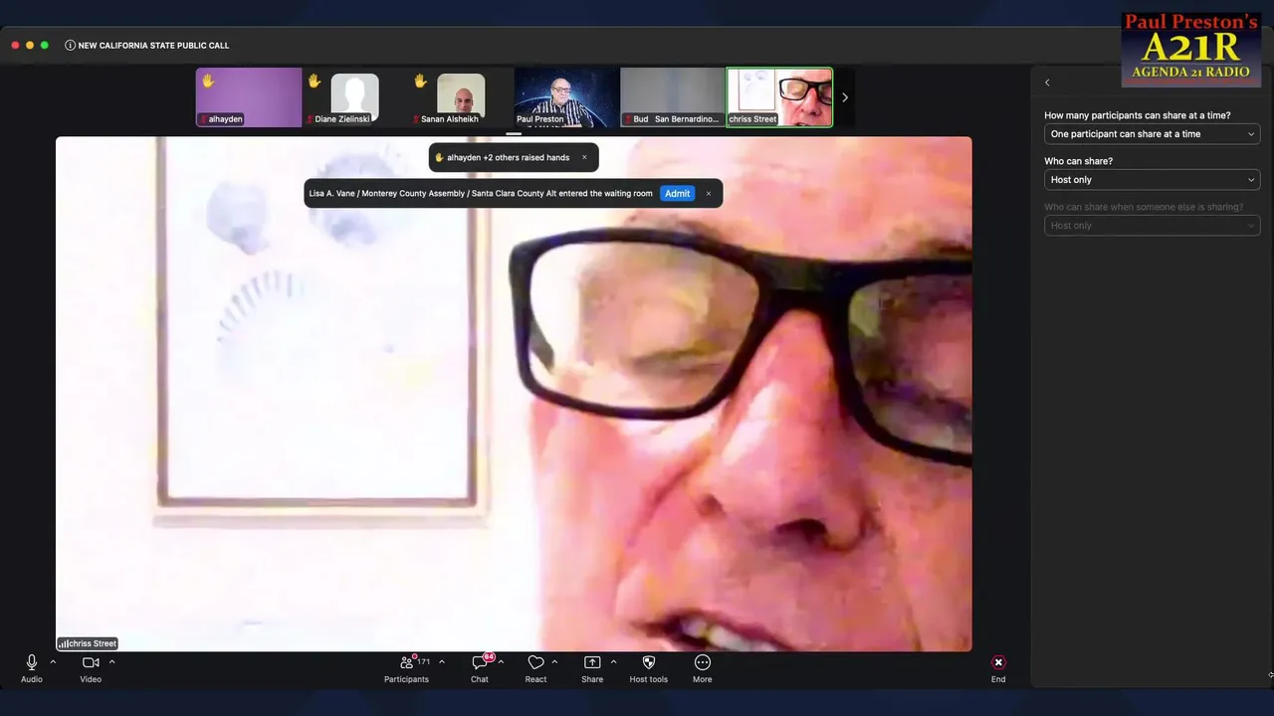Click the Video camera icon

tap(91, 662)
